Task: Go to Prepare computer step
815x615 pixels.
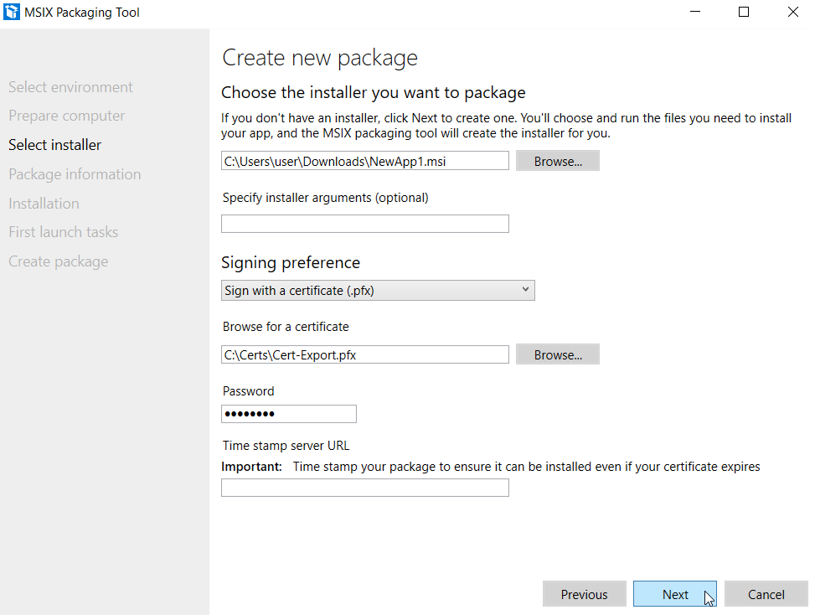Action: 66,116
